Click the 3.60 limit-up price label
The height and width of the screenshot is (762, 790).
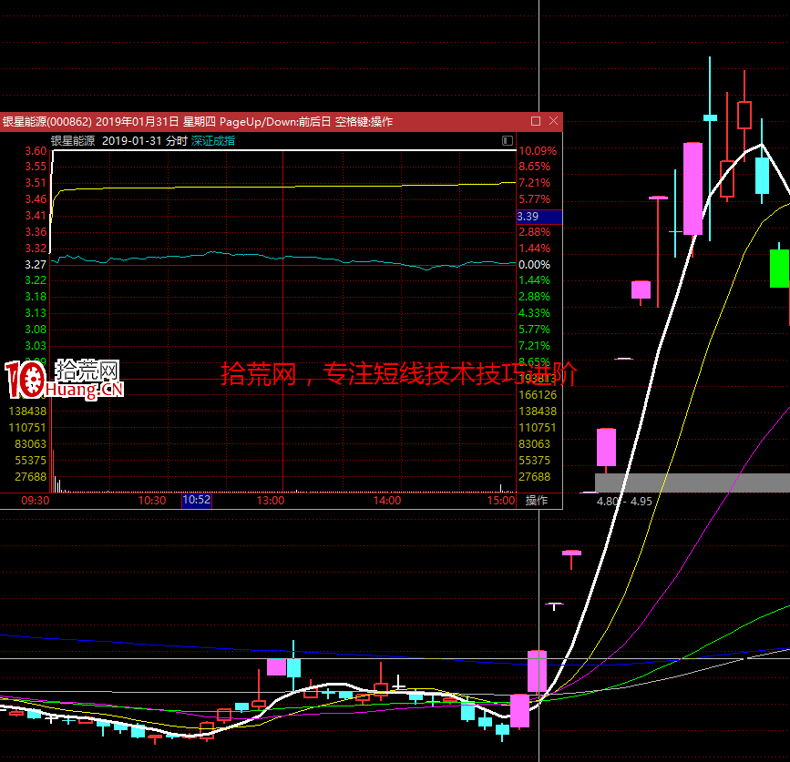[x=36, y=151]
